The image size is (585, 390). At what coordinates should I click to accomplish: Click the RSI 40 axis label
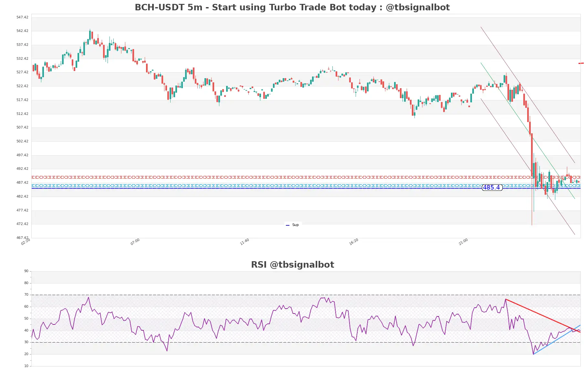click(26, 330)
